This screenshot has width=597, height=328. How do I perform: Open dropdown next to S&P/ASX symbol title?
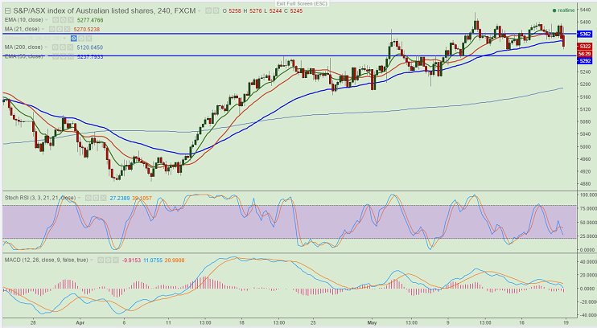(199, 11)
